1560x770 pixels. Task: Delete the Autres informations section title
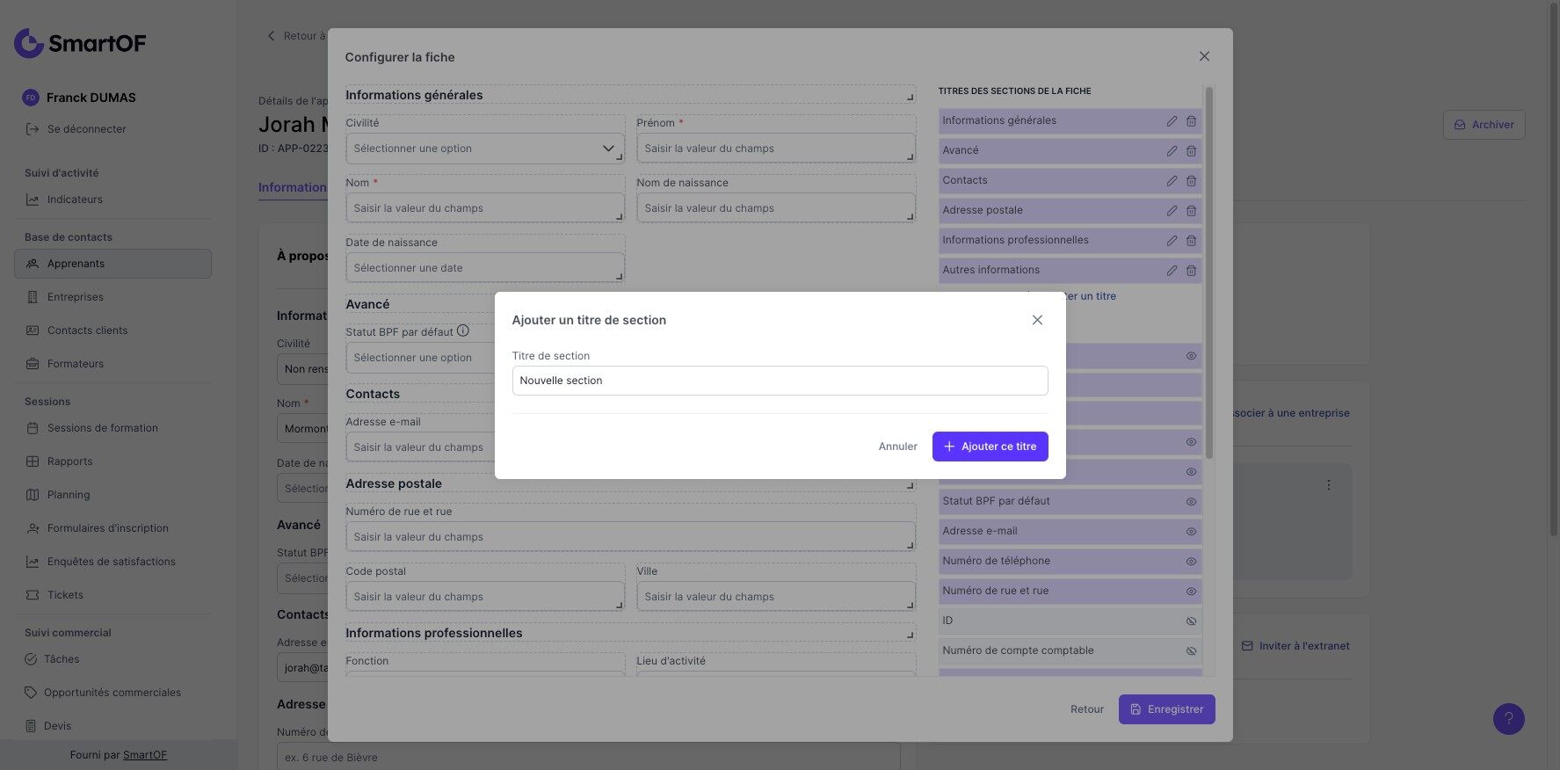point(1191,271)
